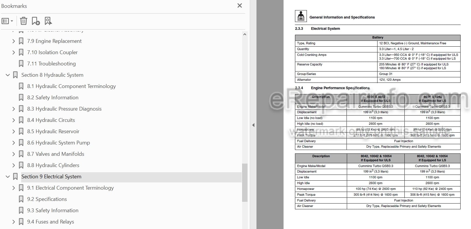Click bookmark icon beside Section 9
The height and width of the screenshot is (229, 471).
(15, 177)
